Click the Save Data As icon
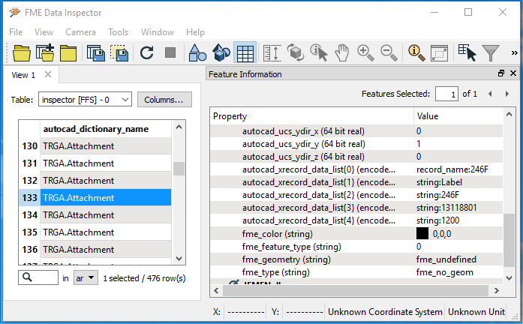This screenshot has height=324, width=523. [96, 53]
